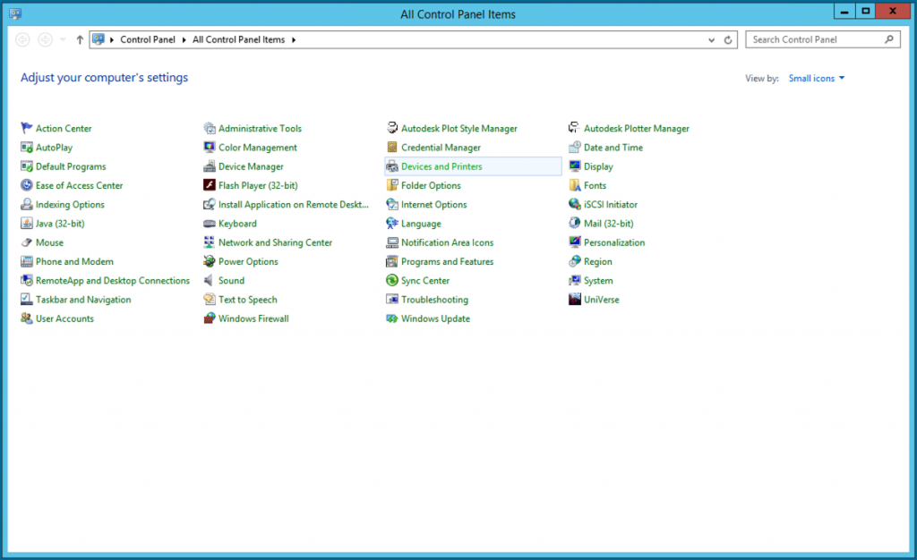This screenshot has width=917, height=560.
Task: Click the Windows Update icon
Action: coord(392,318)
